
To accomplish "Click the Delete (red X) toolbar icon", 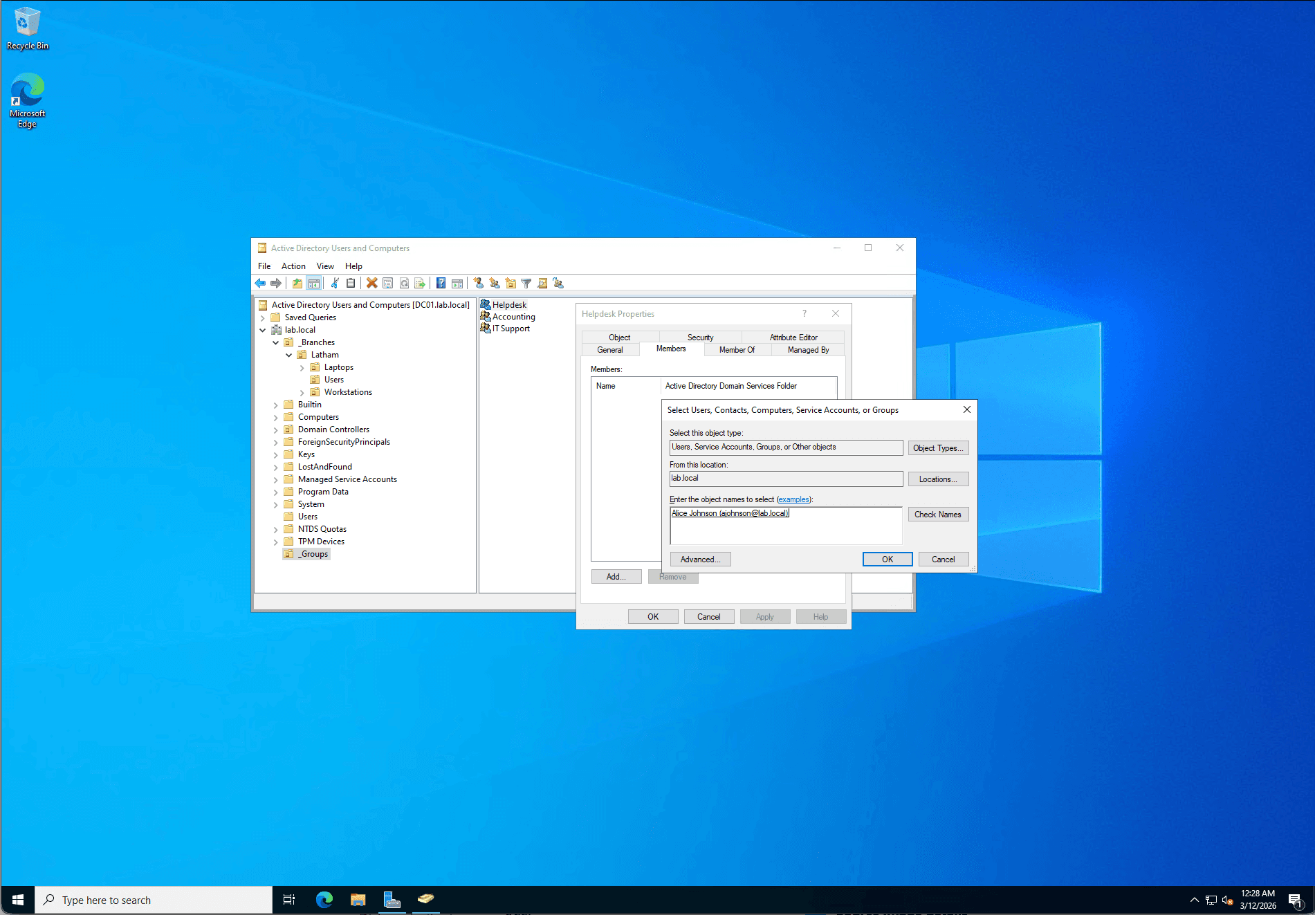I will click(x=371, y=283).
